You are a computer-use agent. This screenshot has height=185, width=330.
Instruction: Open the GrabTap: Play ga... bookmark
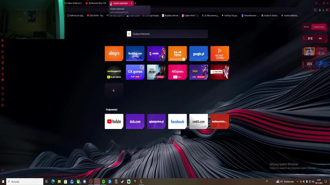click(x=230, y=16)
